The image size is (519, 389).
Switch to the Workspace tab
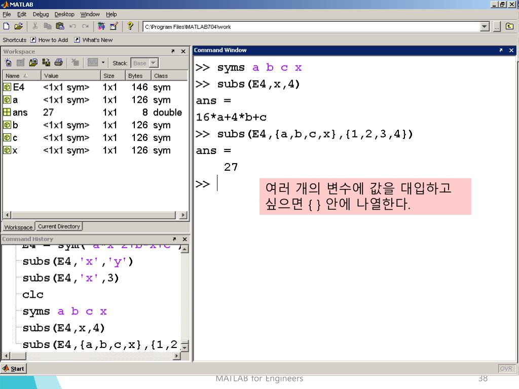coord(19,227)
